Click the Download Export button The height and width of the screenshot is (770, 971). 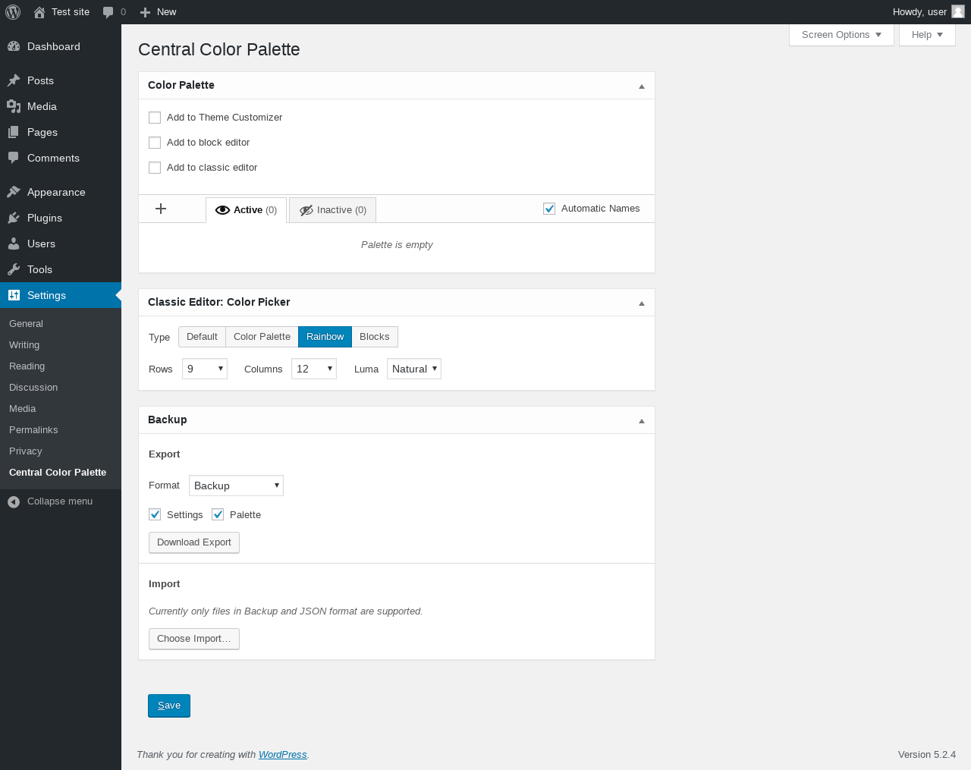pos(194,542)
